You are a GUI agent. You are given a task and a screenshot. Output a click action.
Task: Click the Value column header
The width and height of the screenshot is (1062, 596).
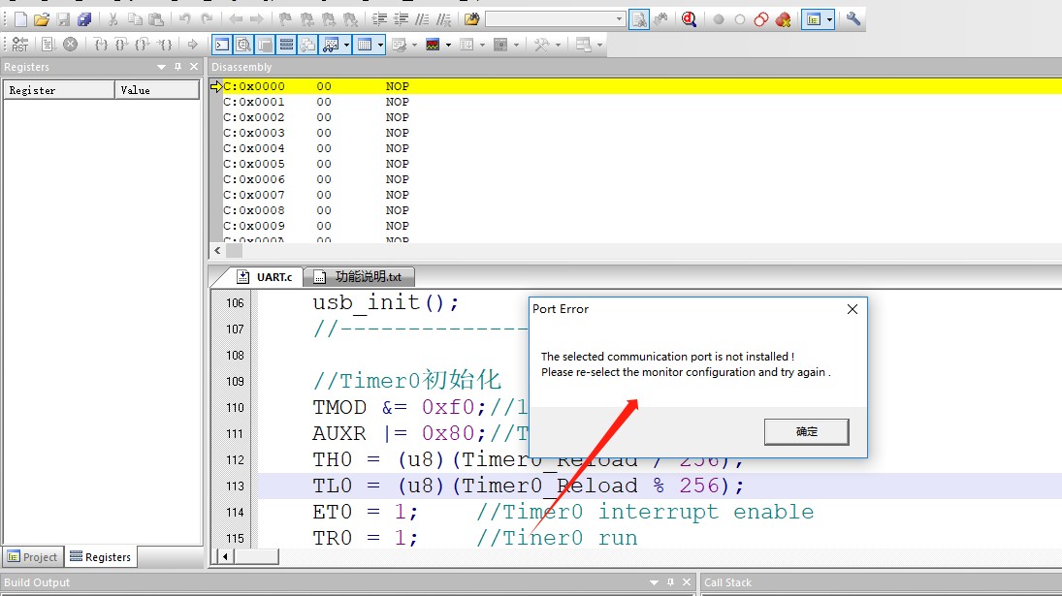pyautogui.click(x=157, y=90)
